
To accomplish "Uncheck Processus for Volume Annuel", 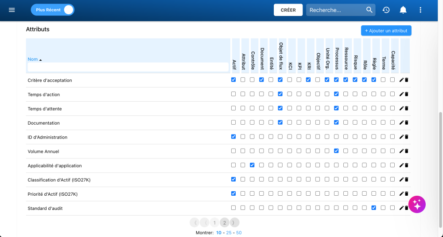I will pos(336,151).
